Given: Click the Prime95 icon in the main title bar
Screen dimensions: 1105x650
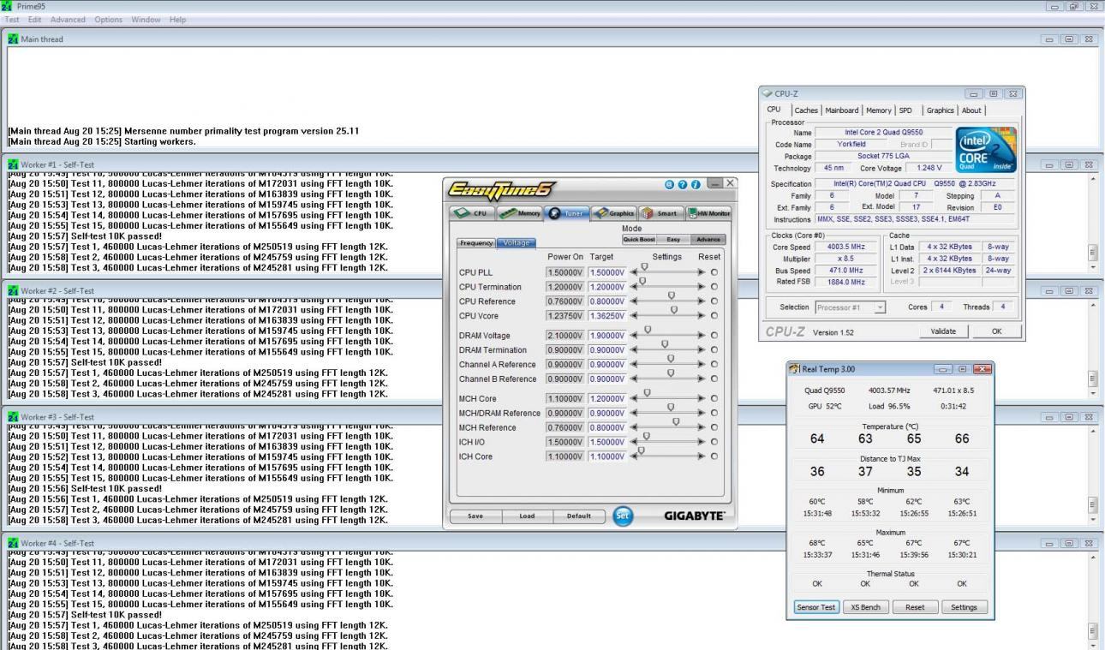Looking at the screenshot, I should coord(8,6).
